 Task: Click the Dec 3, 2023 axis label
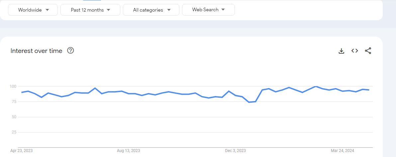pos(236,151)
